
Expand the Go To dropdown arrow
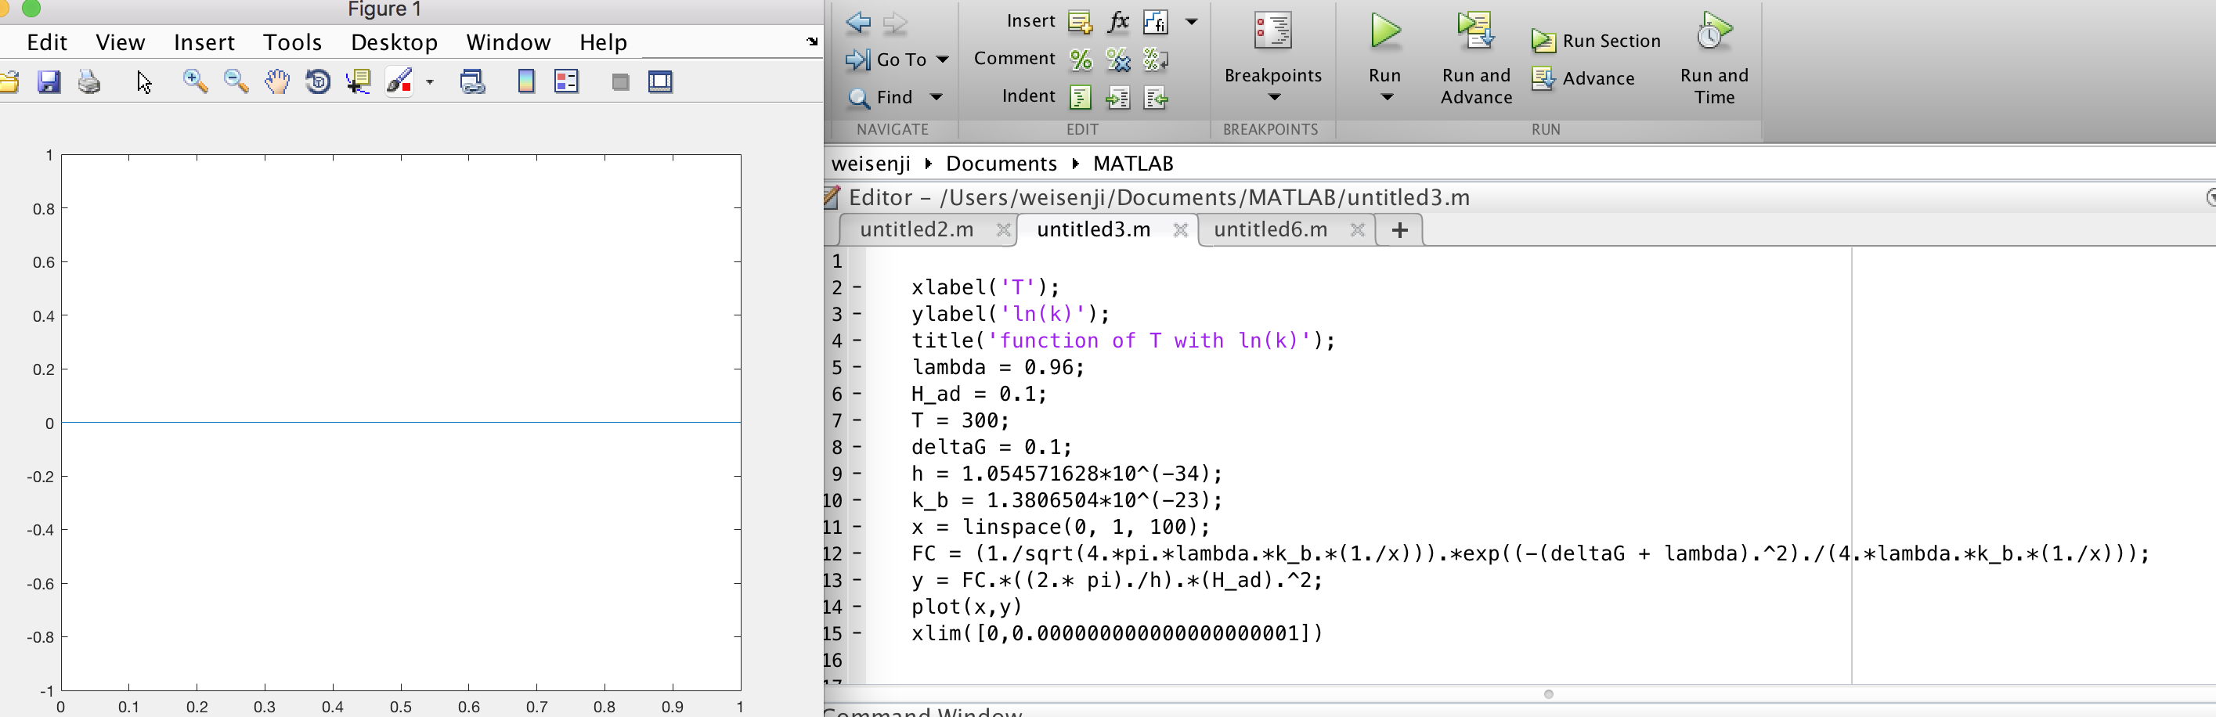tap(943, 59)
